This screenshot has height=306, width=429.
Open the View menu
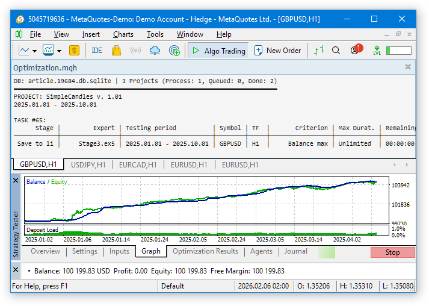(x=61, y=34)
